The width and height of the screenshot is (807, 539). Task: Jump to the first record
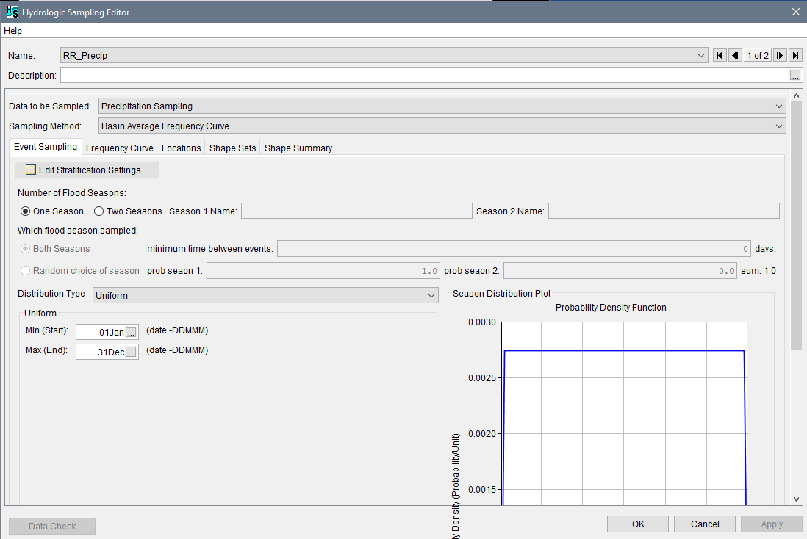719,55
